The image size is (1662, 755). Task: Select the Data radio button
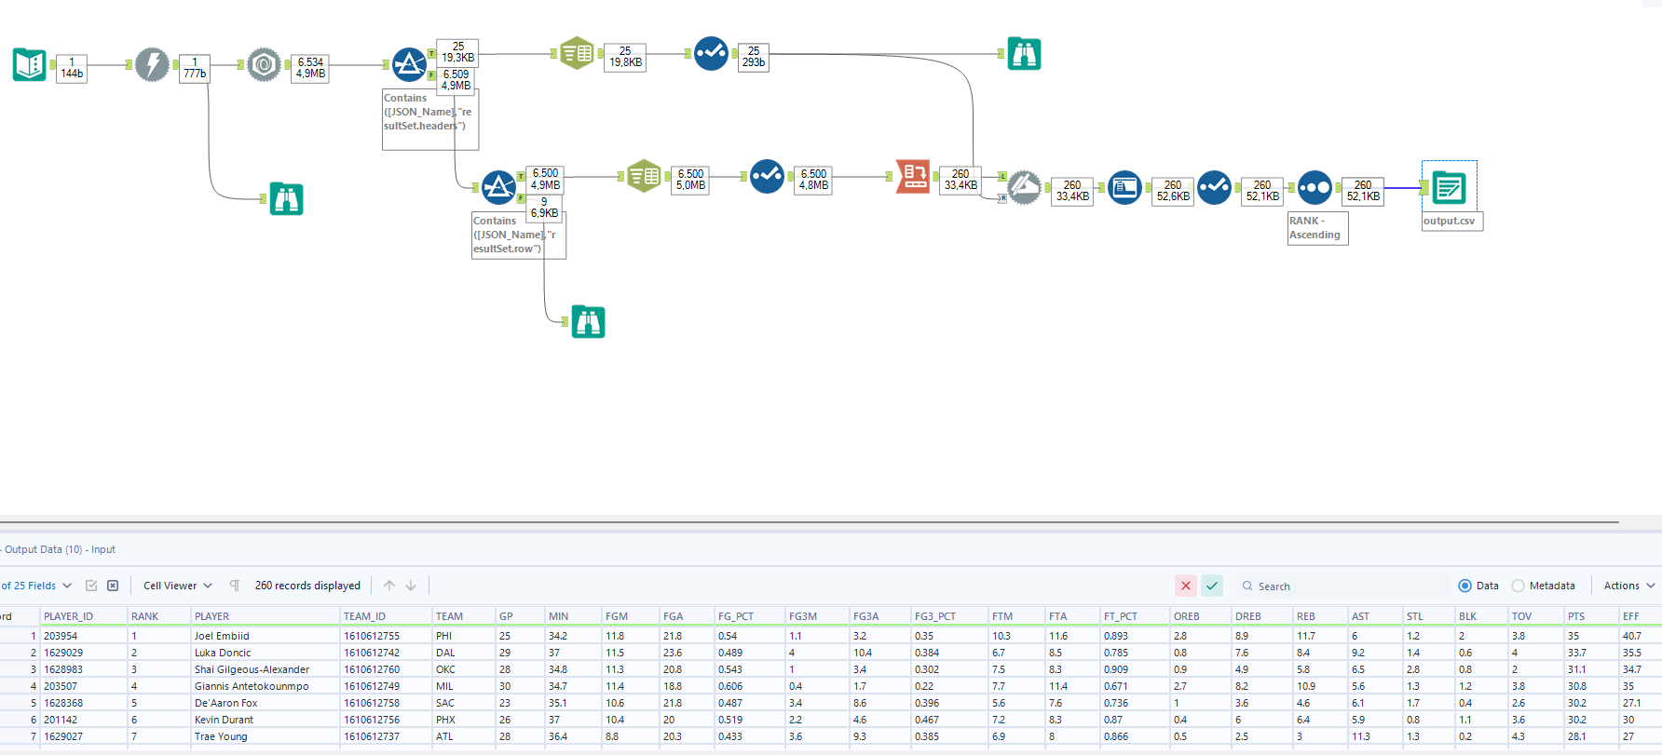(1464, 586)
